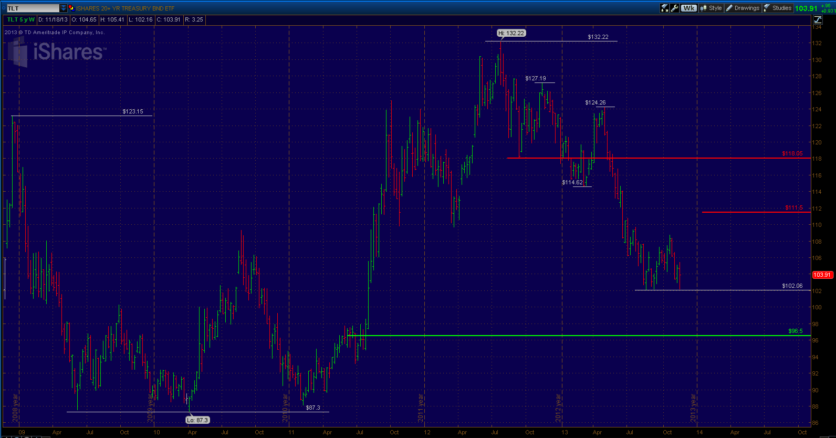836x438 pixels.
Task: Click the $114.62 price level label
Action: (572, 182)
